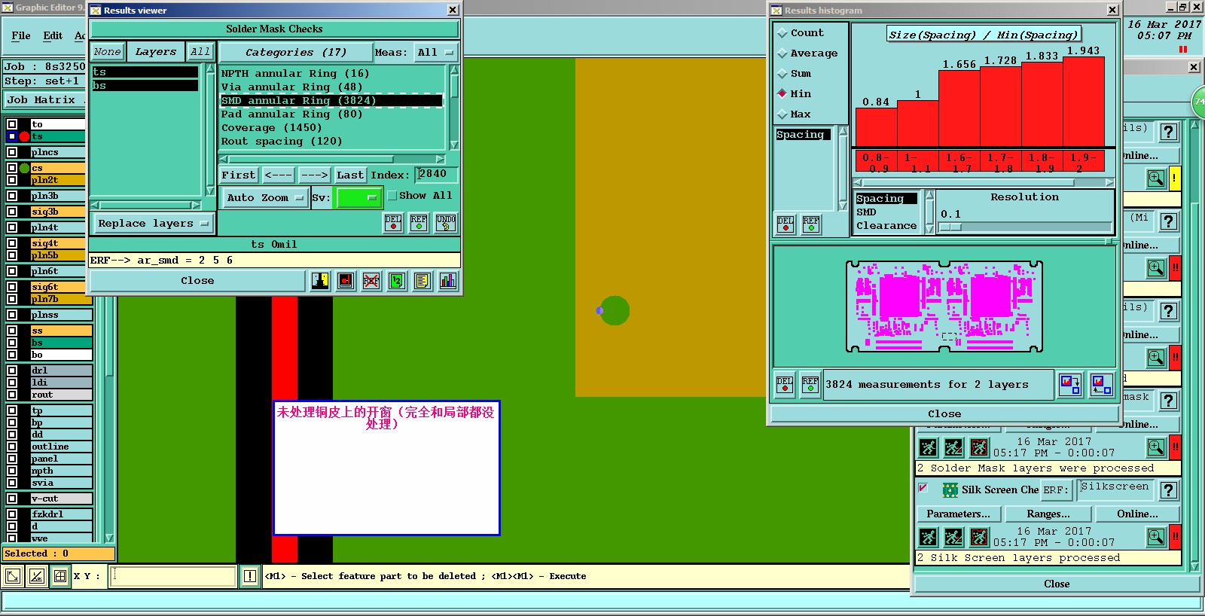The height and width of the screenshot is (616, 1205).
Task: Click the Last navigation button
Action: pos(350,175)
